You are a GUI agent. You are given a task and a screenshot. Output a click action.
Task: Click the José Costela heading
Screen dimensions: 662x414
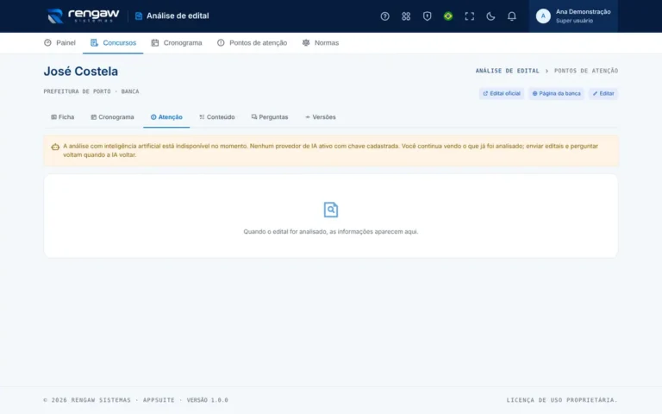tap(81, 72)
